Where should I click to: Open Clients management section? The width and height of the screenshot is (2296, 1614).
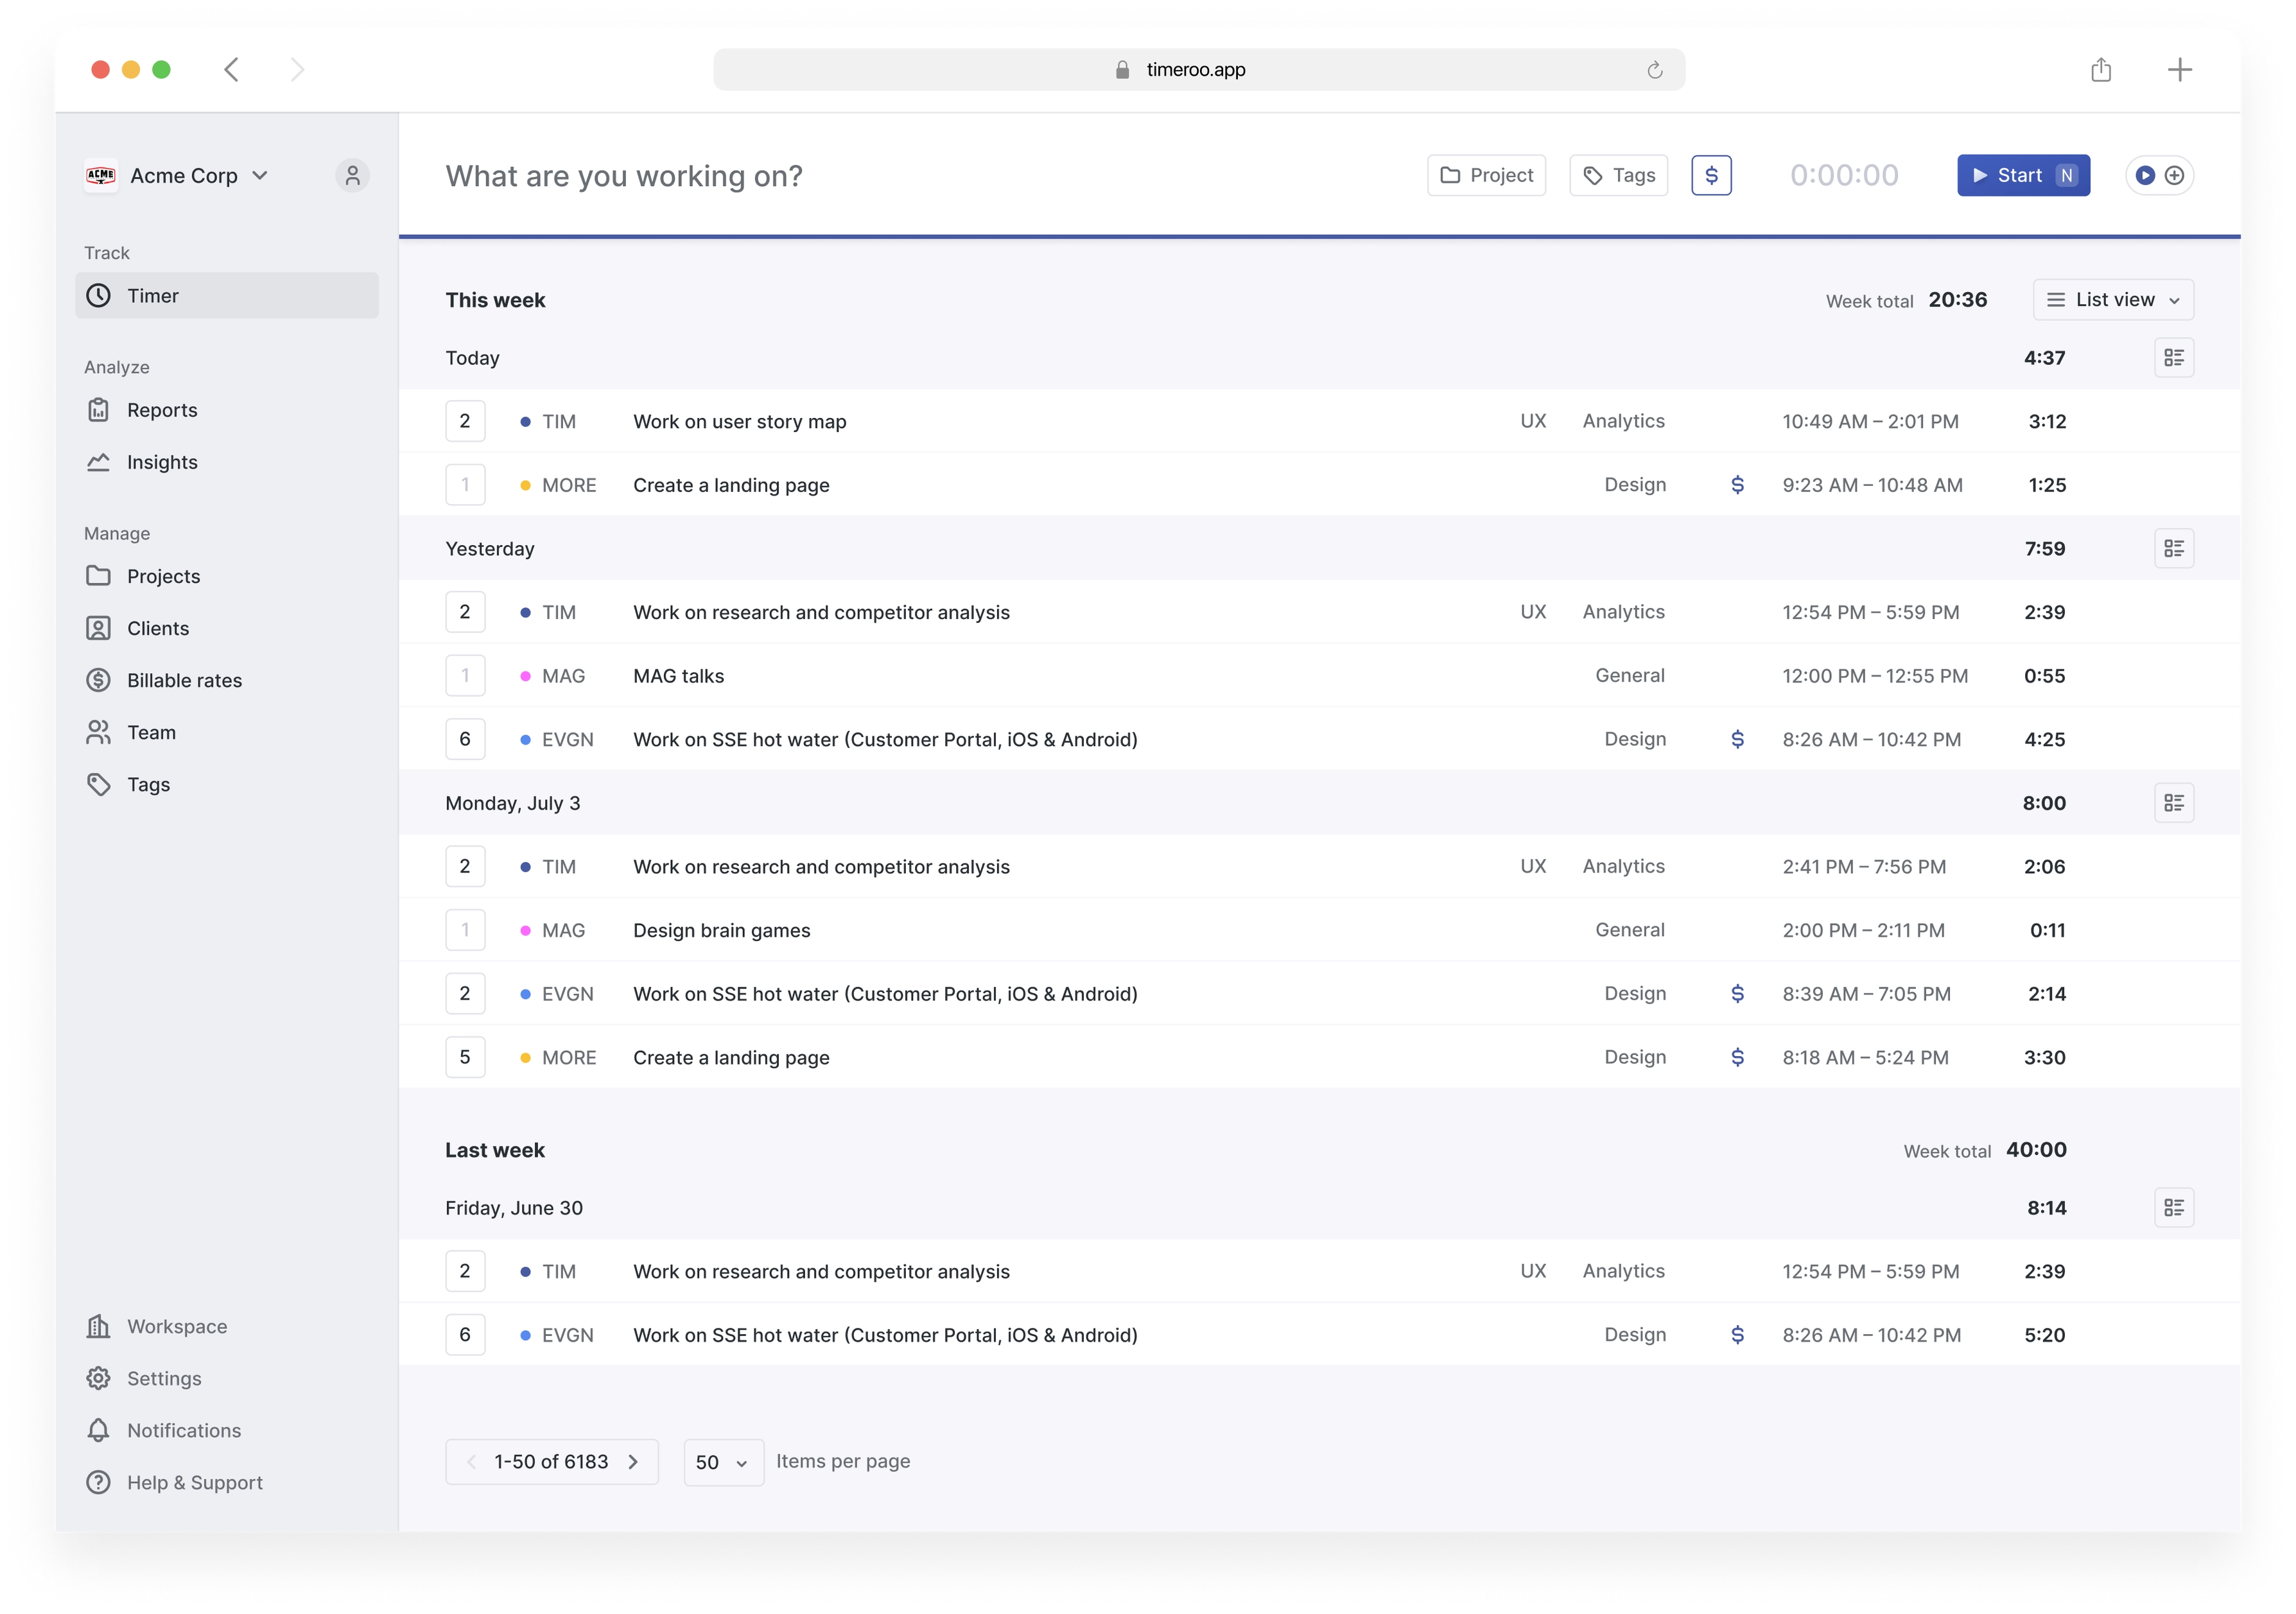click(157, 627)
